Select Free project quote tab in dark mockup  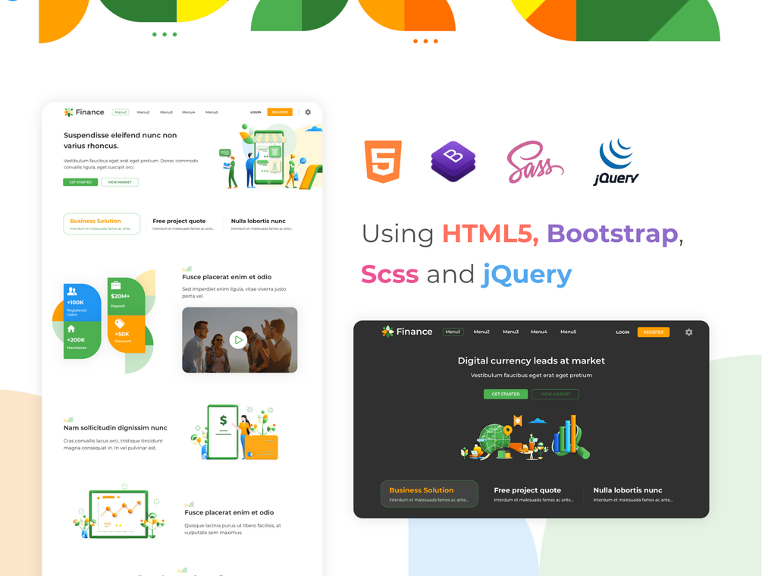pyautogui.click(x=534, y=494)
